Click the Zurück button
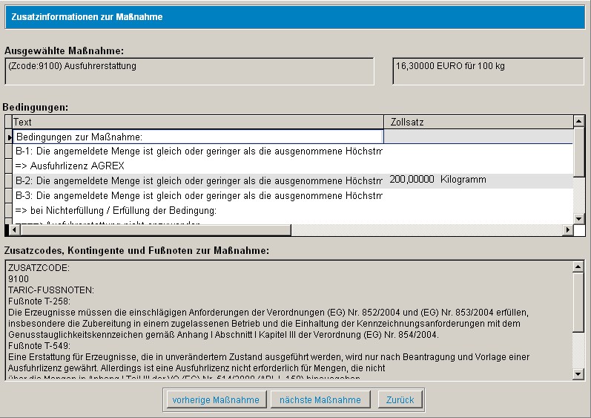Image resolution: width=591 pixels, height=418 pixels. coord(401,399)
